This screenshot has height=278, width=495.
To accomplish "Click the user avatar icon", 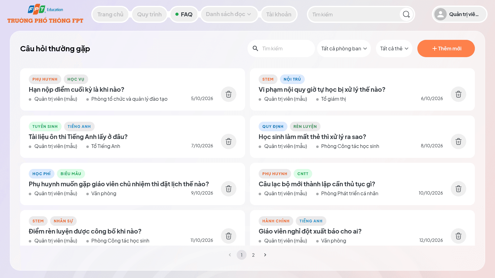I will coord(441,14).
